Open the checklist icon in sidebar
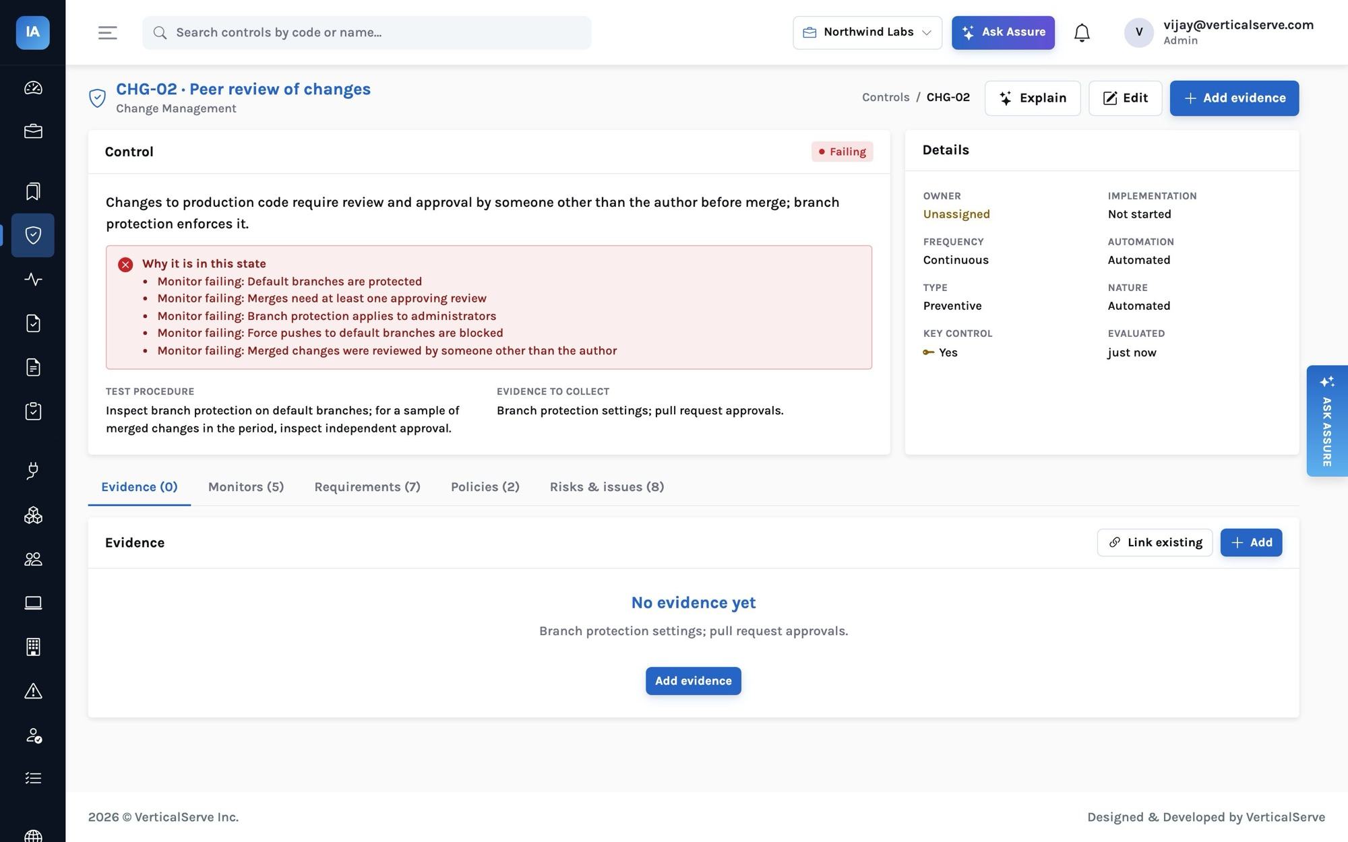Image resolution: width=1348 pixels, height=842 pixels. click(x=33, y=778)
